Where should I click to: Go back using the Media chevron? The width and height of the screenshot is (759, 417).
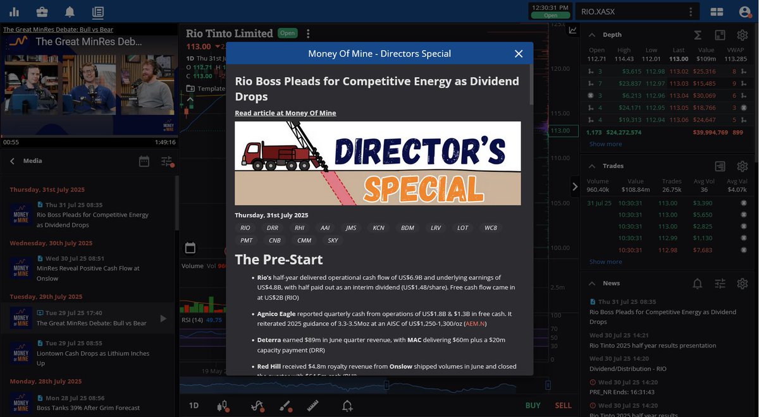[12, 161]
